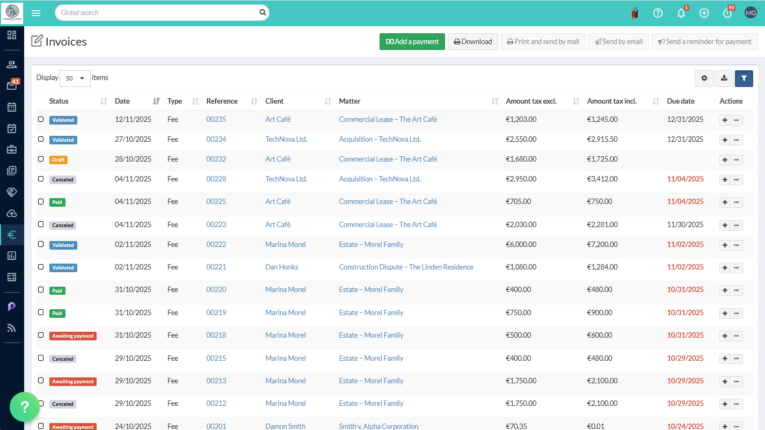Viewport: 765px width, 430px height.
Task: Open the timer icon with 93 badge
Action: pos(727,13)
